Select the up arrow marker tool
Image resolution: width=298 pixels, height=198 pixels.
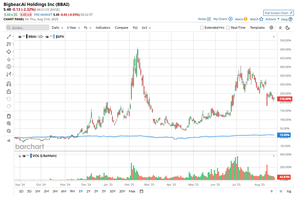coord(9,59)
